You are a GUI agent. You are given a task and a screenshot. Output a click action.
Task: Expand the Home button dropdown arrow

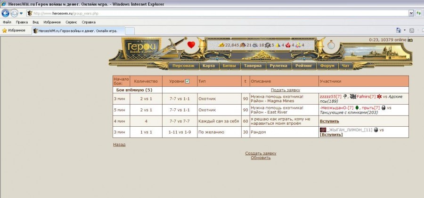[405, 30]
